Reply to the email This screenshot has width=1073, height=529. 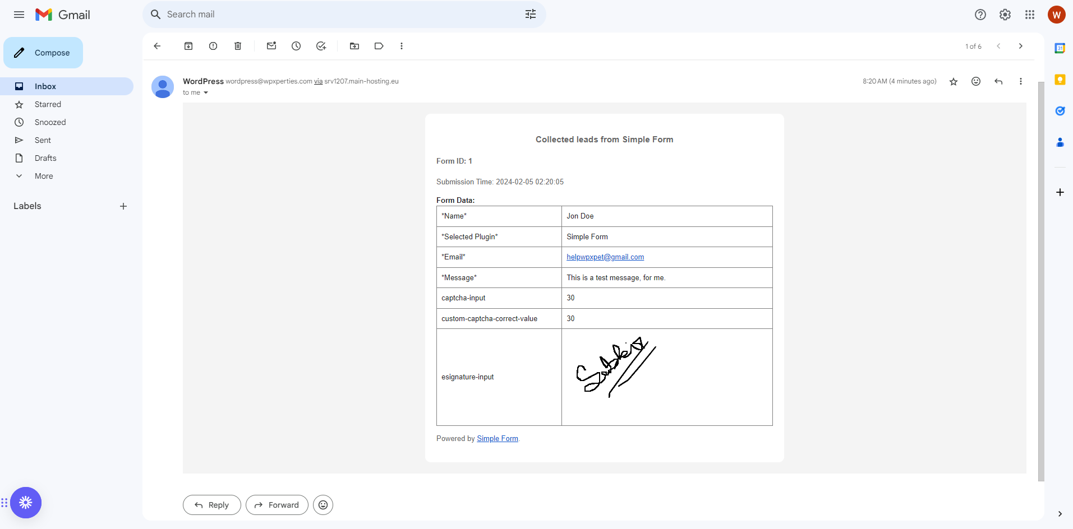pyautogui.click(x=211, y=504)
